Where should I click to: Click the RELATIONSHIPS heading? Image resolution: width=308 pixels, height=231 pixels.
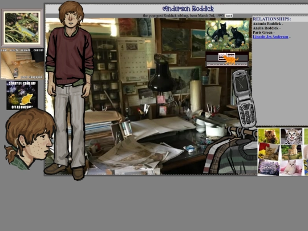pyautogui.click(x=271, y=19)
